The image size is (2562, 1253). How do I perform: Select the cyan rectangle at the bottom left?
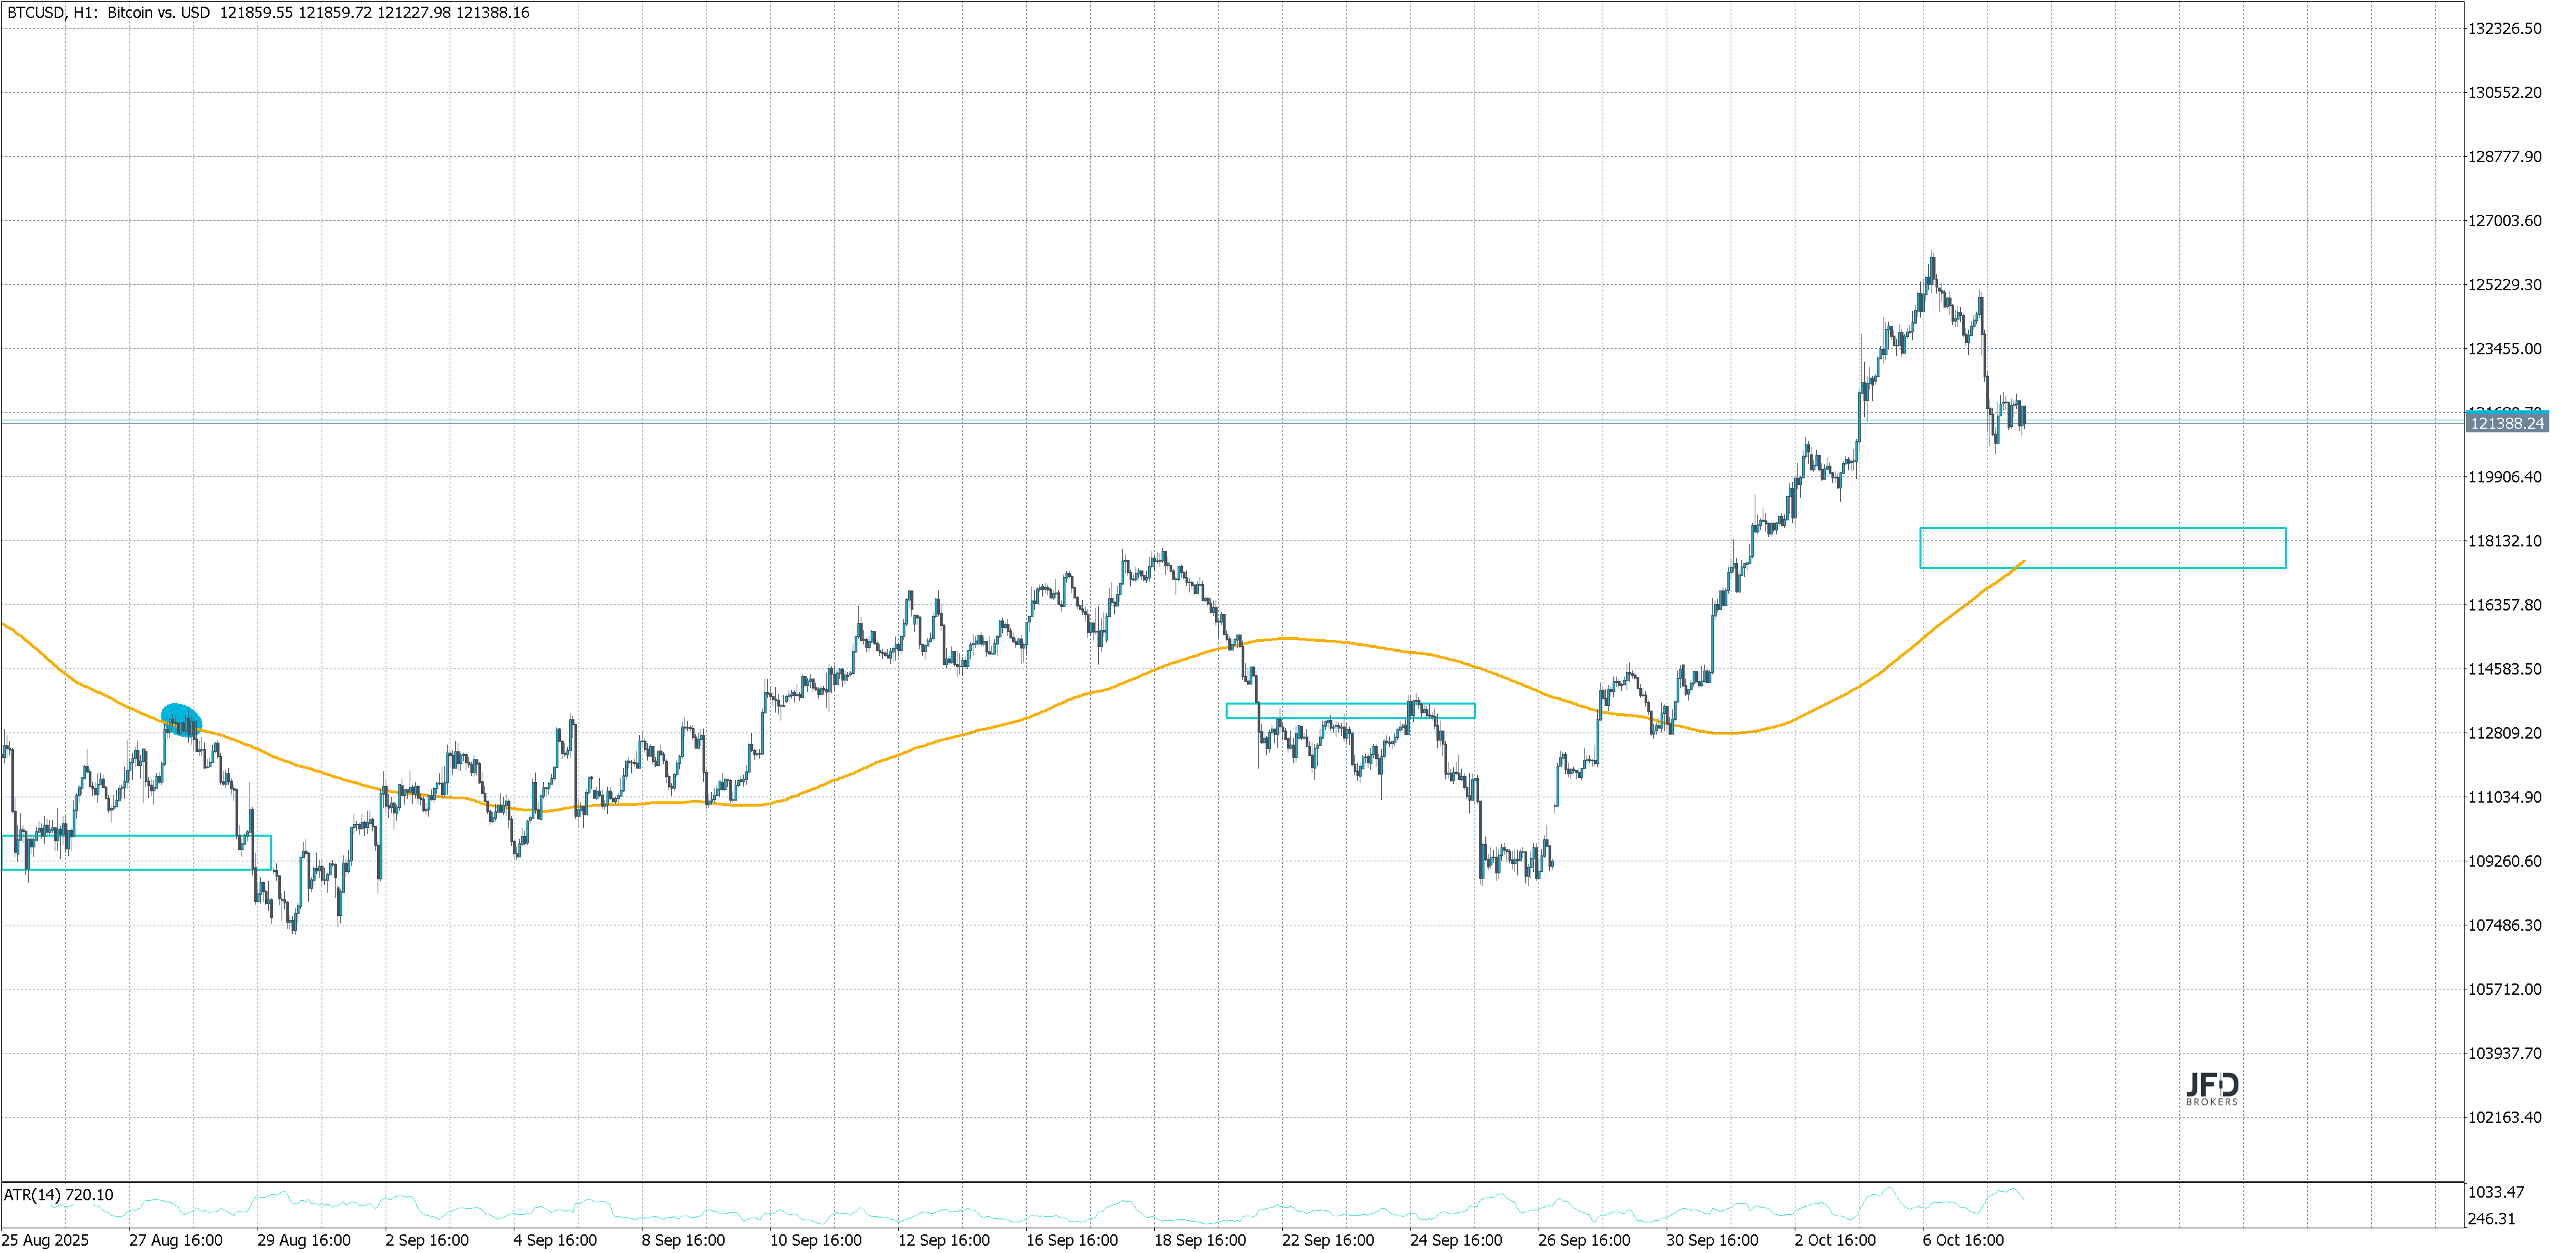coord(135,852)
